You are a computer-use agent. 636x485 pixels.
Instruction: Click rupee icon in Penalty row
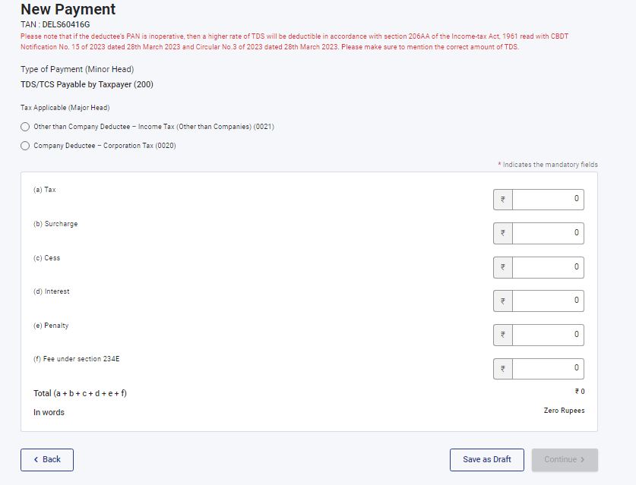[502, 335]
